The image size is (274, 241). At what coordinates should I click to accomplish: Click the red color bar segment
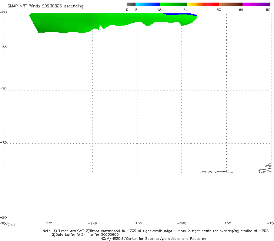point(213,4)
